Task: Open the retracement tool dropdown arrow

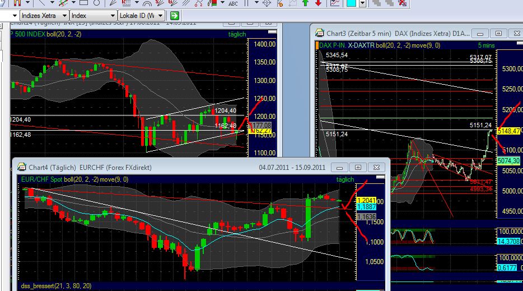Action: pos(137,3)
